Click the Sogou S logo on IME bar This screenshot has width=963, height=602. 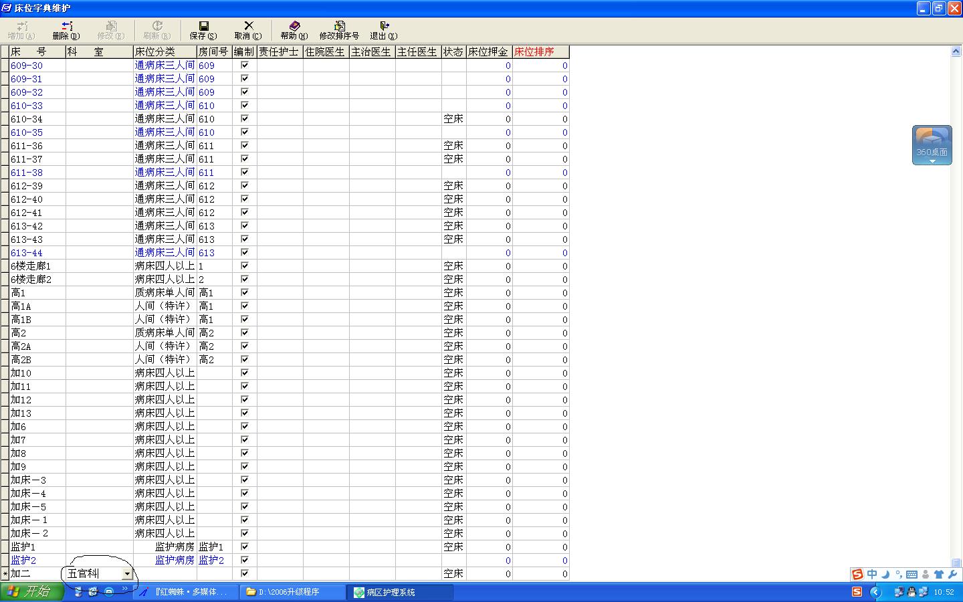point(857,574)
